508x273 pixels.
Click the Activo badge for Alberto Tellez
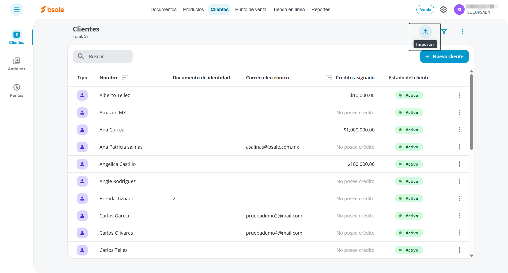tap(409, 95)
